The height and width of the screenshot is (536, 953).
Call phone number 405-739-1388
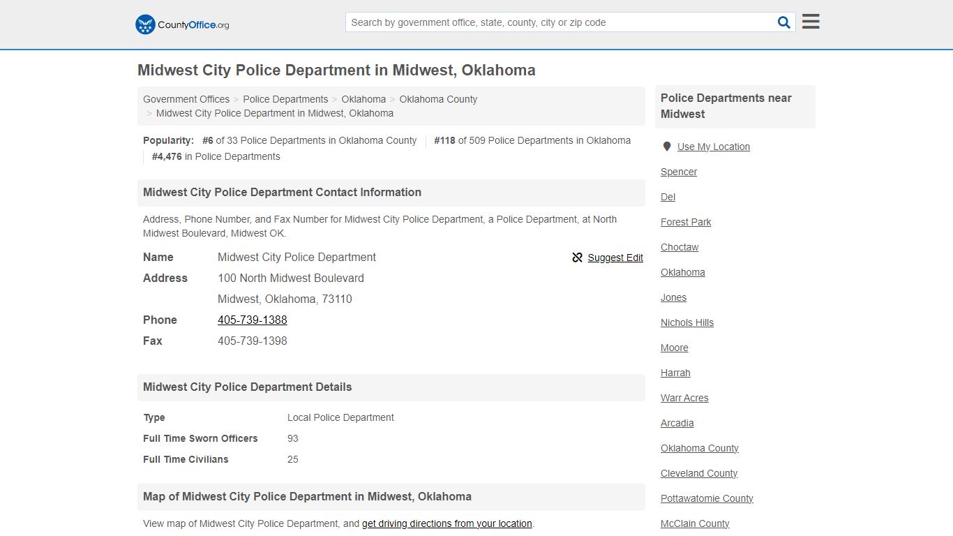253,320
